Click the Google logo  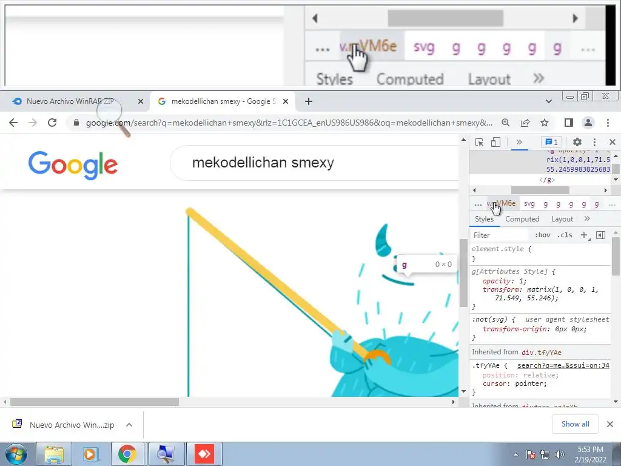[x=73, y=164]
